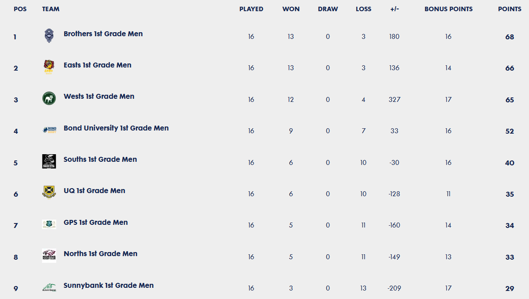Click the TEAM column header

pos(51,9)
